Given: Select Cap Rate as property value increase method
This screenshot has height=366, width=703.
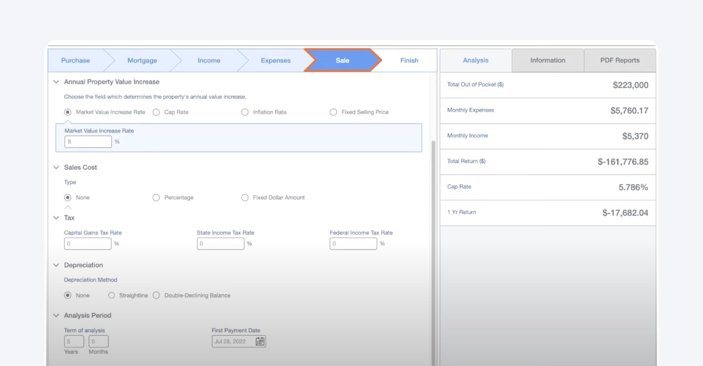Looking at the screenshot, I should click(x=156, y=112).
